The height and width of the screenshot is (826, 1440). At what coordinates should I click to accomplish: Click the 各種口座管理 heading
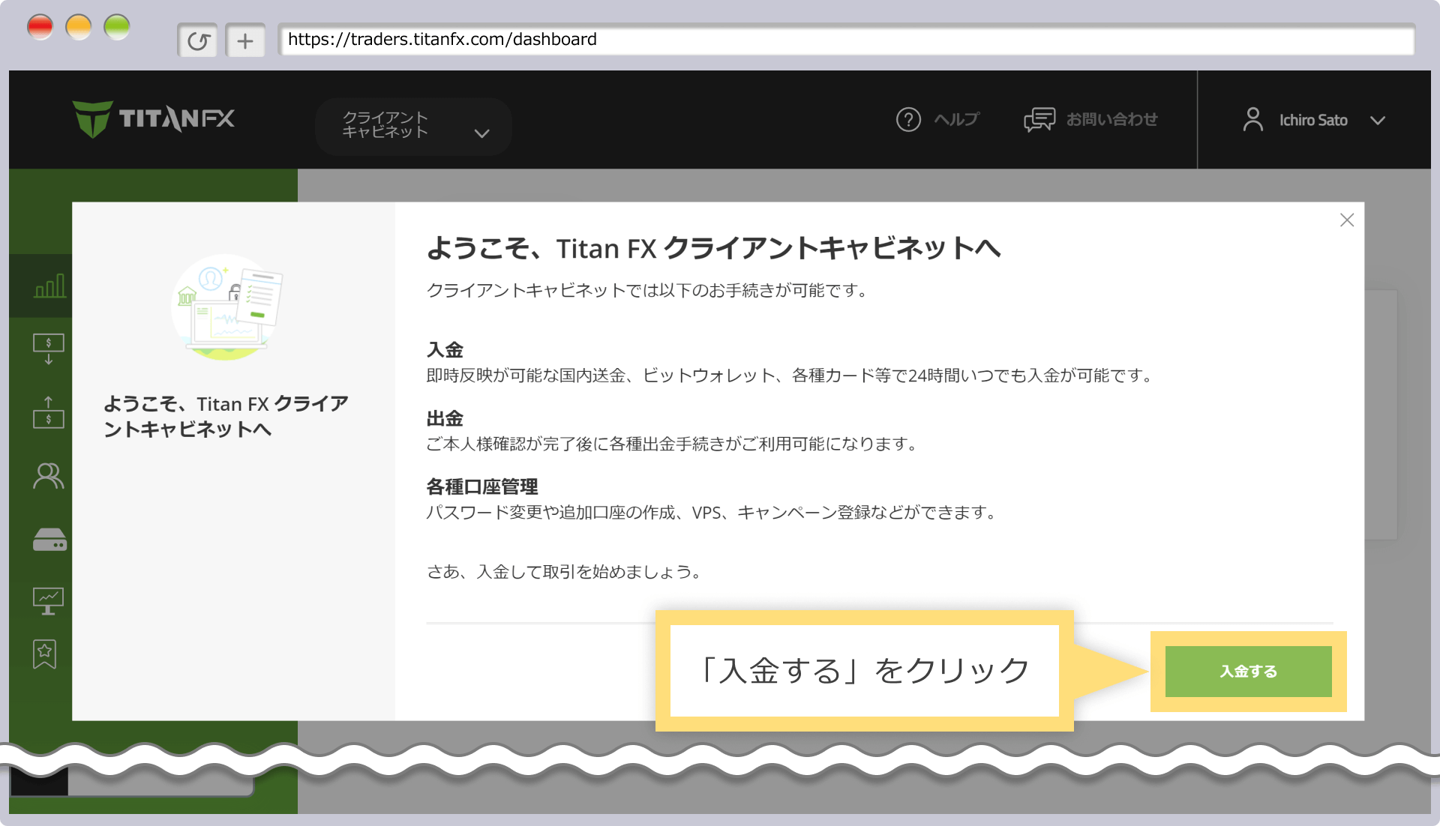click(x=482, y=487)
